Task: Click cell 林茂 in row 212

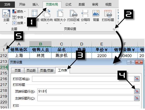Action: click(40, 56)
